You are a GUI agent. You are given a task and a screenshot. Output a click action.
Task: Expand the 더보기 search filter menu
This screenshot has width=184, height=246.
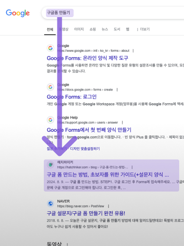[x=143, y=29]
